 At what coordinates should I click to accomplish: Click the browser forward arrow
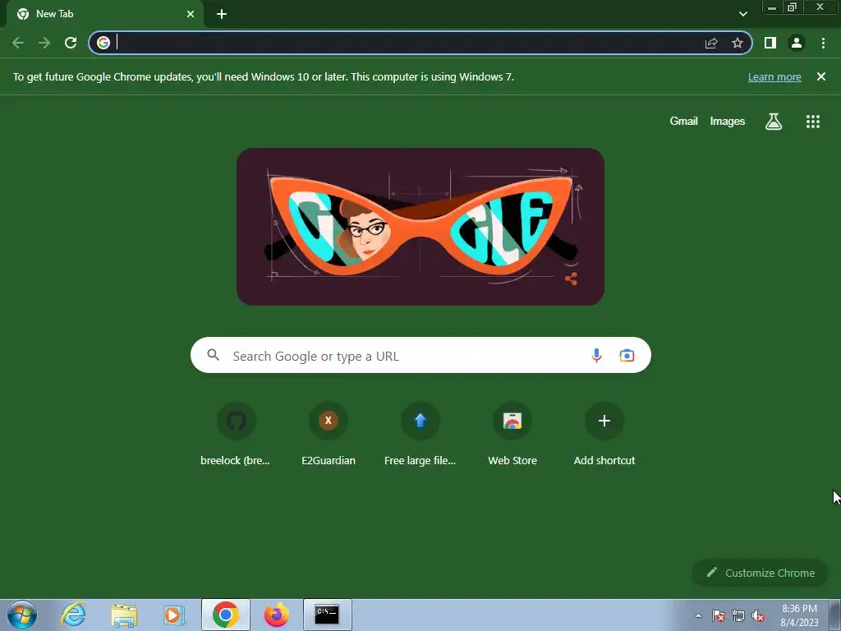click(x=44, y=43)
